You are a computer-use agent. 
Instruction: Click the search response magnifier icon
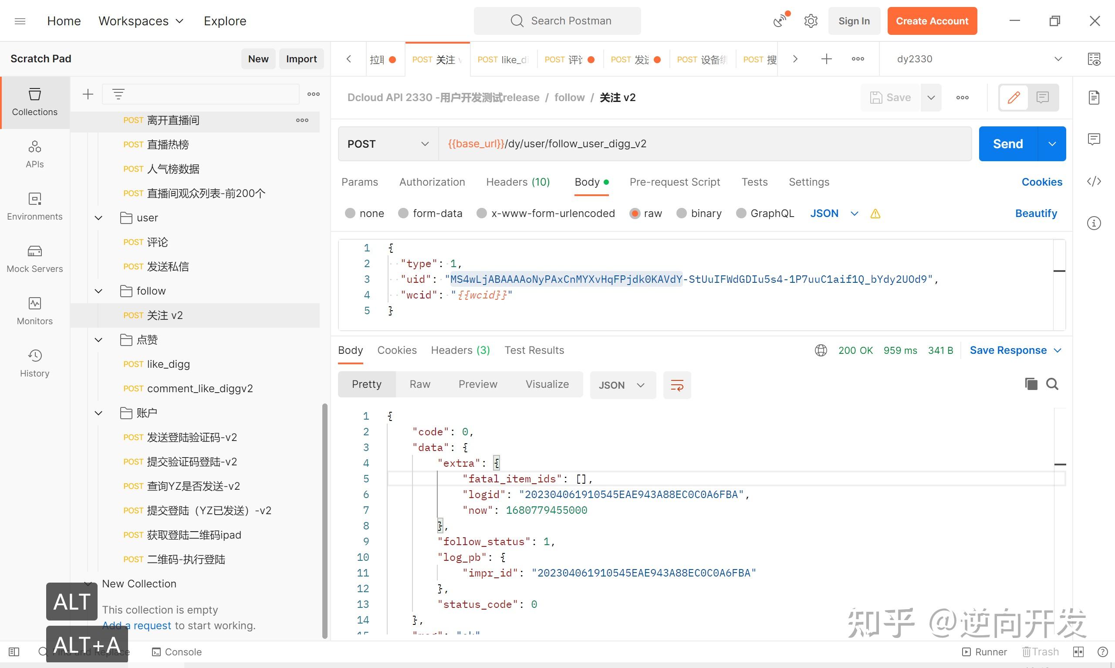pyautogui.click(x=1052, y=384)
